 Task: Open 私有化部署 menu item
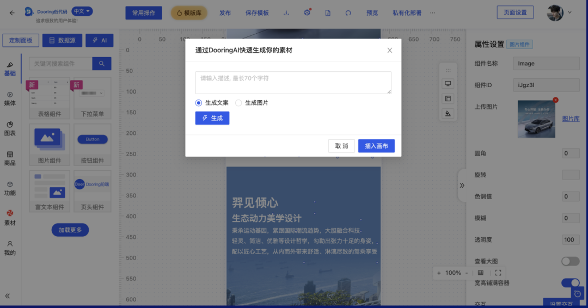coord(407,13)
